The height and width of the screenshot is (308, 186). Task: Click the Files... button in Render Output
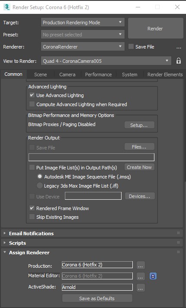(x=139, y=147)
